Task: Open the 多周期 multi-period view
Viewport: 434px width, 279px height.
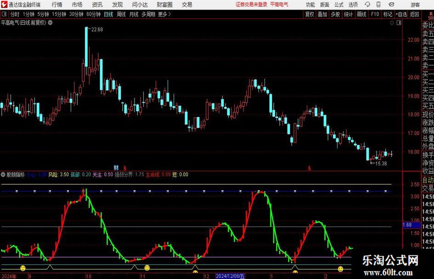Action: click(148, 14)
